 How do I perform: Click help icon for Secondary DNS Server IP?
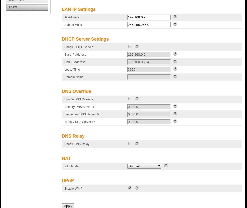pos(175,114)
